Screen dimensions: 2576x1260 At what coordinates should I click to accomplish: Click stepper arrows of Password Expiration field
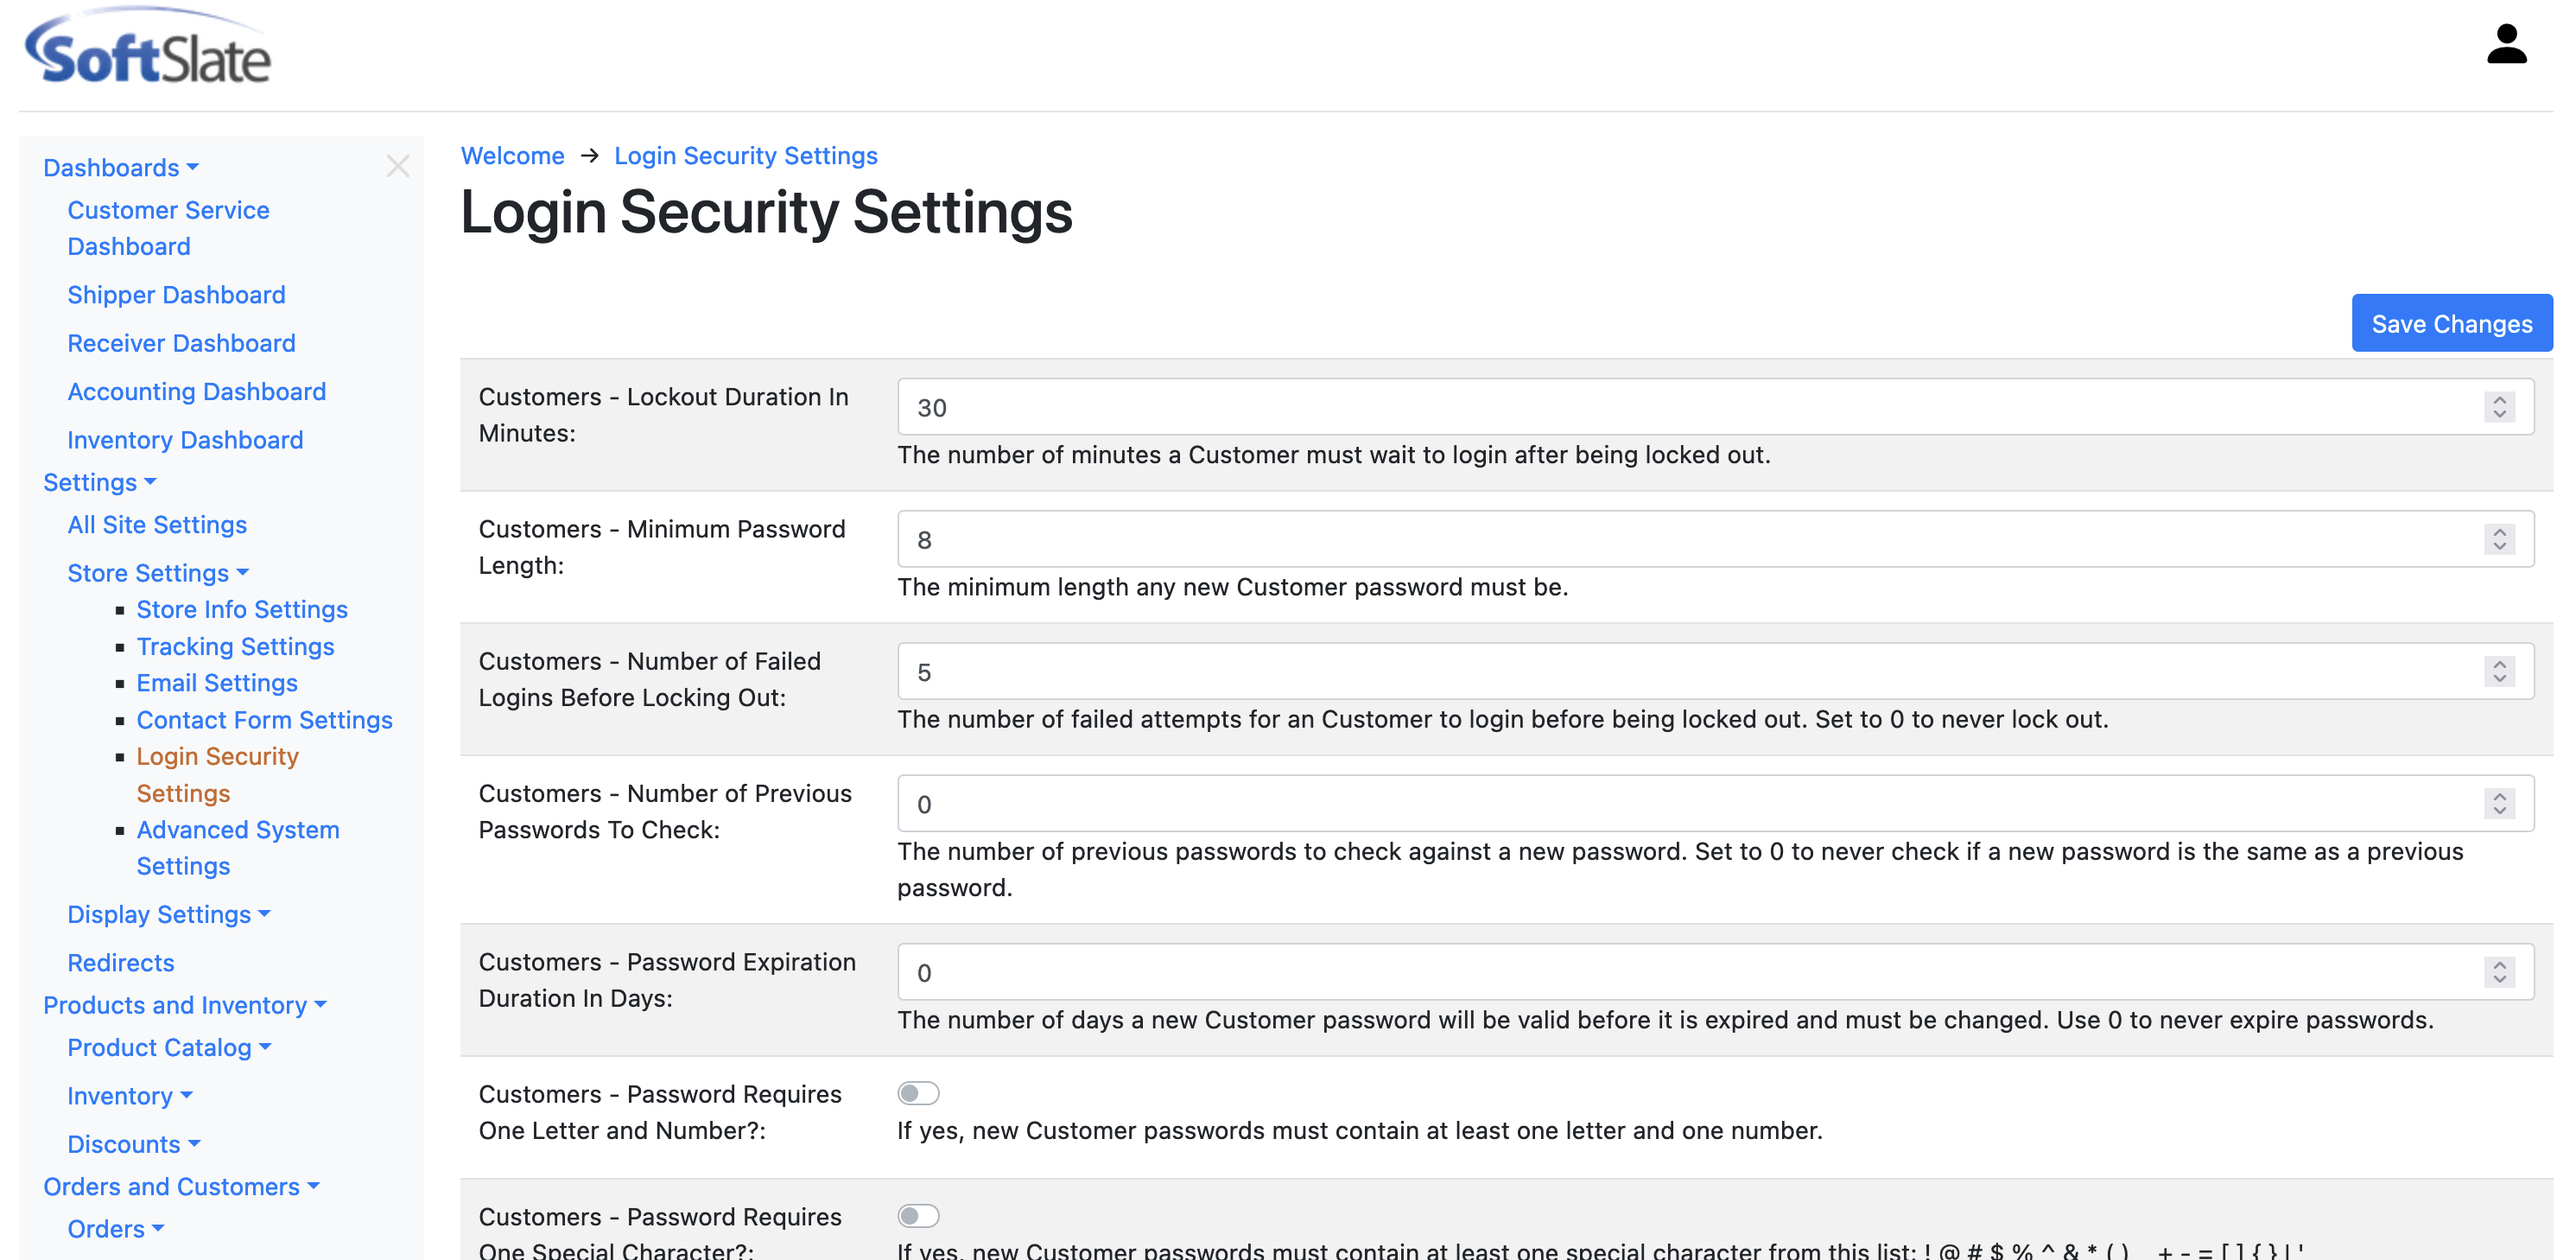click(x=2499, y=970)
